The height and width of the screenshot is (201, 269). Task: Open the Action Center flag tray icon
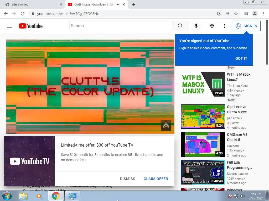tap(230, 196)
